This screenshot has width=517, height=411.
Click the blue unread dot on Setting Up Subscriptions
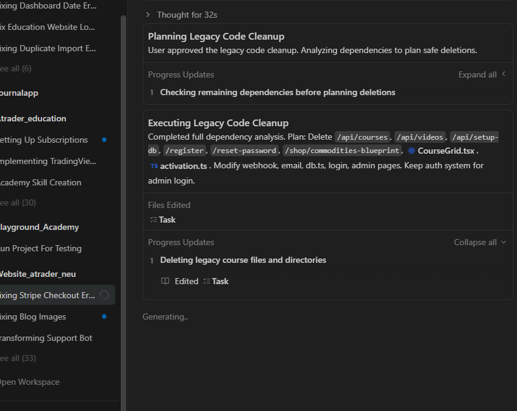(104, 140)
